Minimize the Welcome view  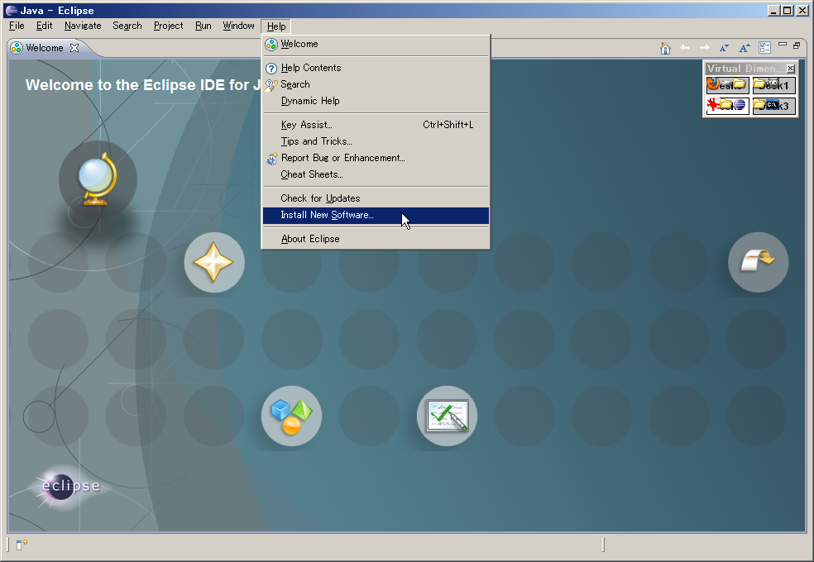coord(783,45)
